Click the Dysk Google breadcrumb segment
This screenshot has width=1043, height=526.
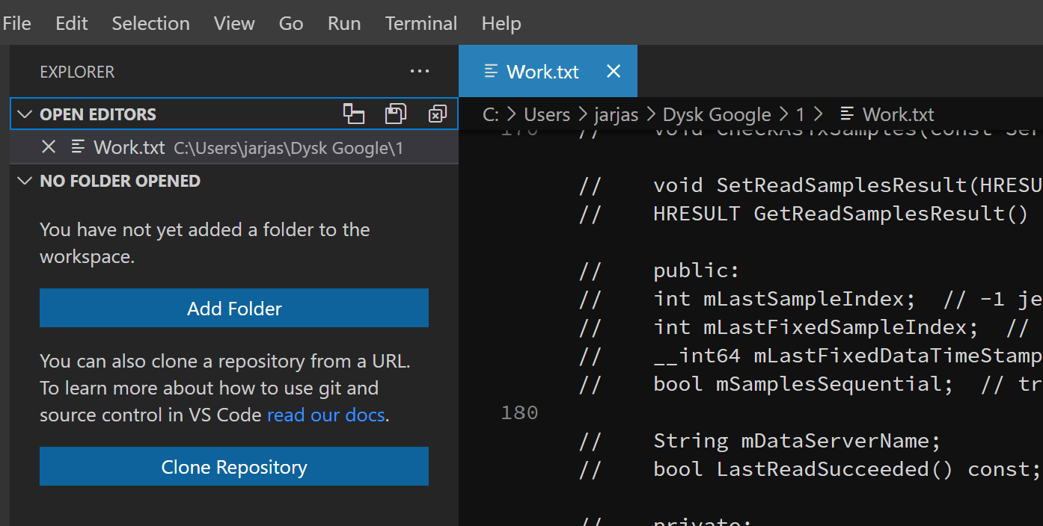point(717,114)
